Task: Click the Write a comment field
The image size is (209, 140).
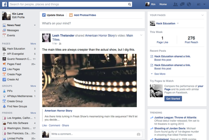Action: click(x=94, y=134)
